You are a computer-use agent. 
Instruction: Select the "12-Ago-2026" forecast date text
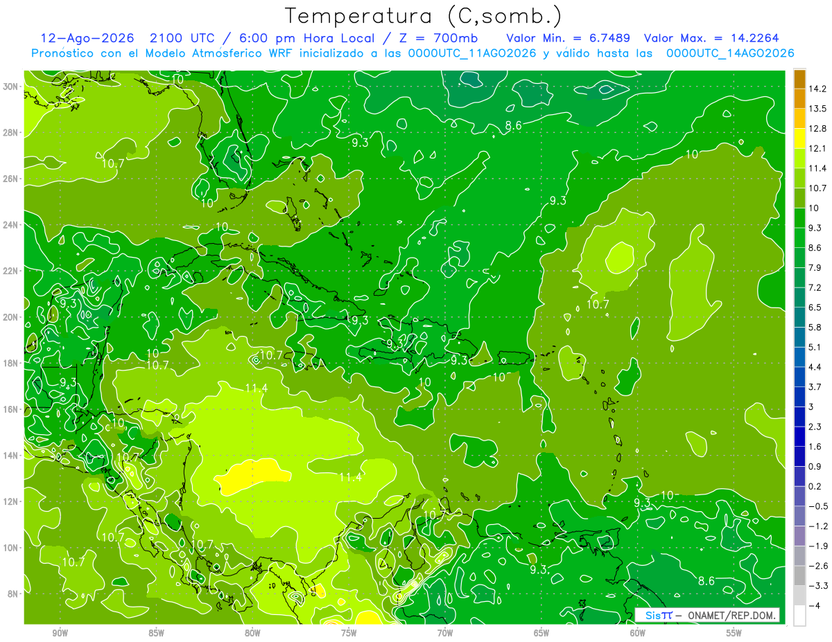[x=86, y=38]
